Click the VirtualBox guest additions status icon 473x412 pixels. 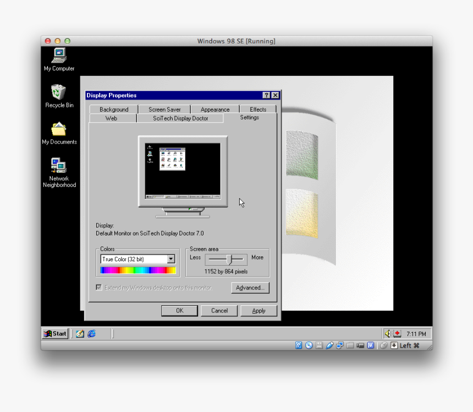[371, 345]
